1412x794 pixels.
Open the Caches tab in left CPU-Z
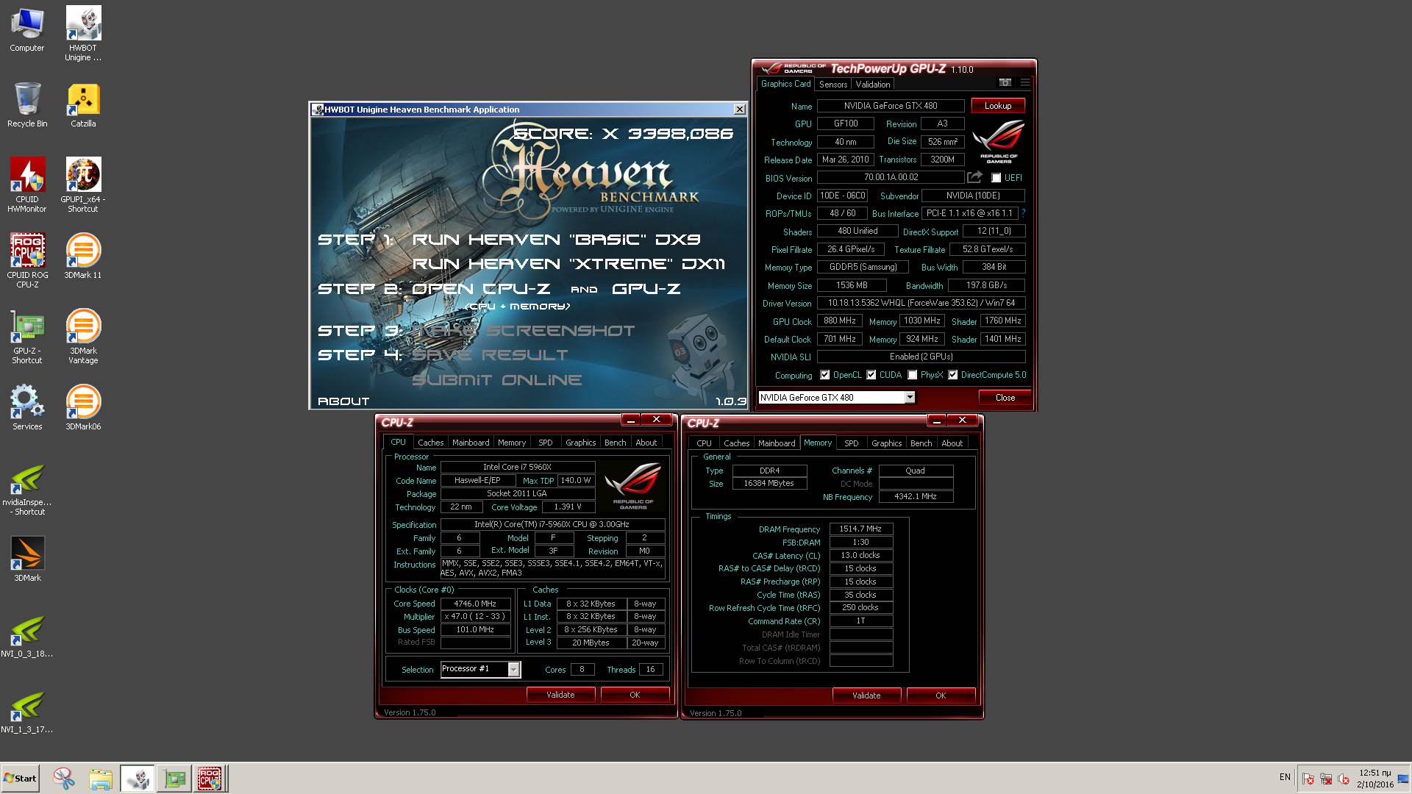(x=431, y=443)
